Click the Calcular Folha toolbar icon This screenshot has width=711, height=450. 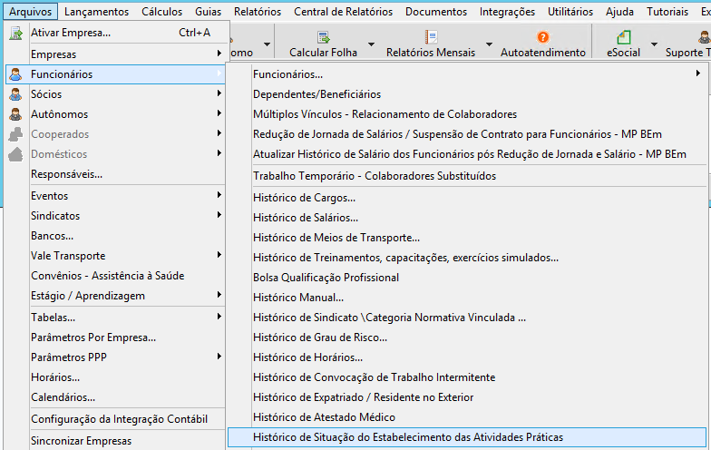[x=323, y=36]
